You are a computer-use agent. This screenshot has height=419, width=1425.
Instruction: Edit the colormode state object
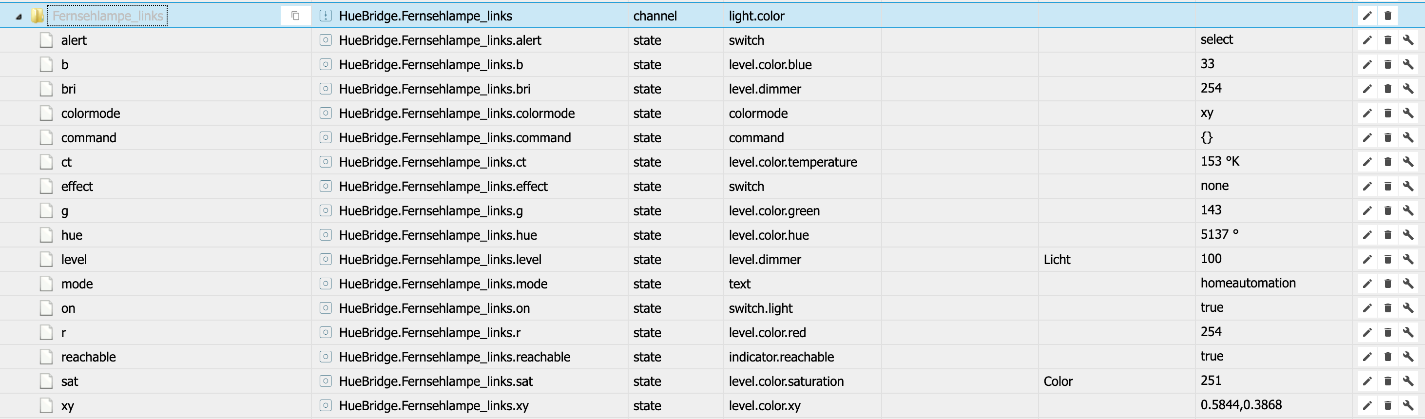click(1367, 114)
